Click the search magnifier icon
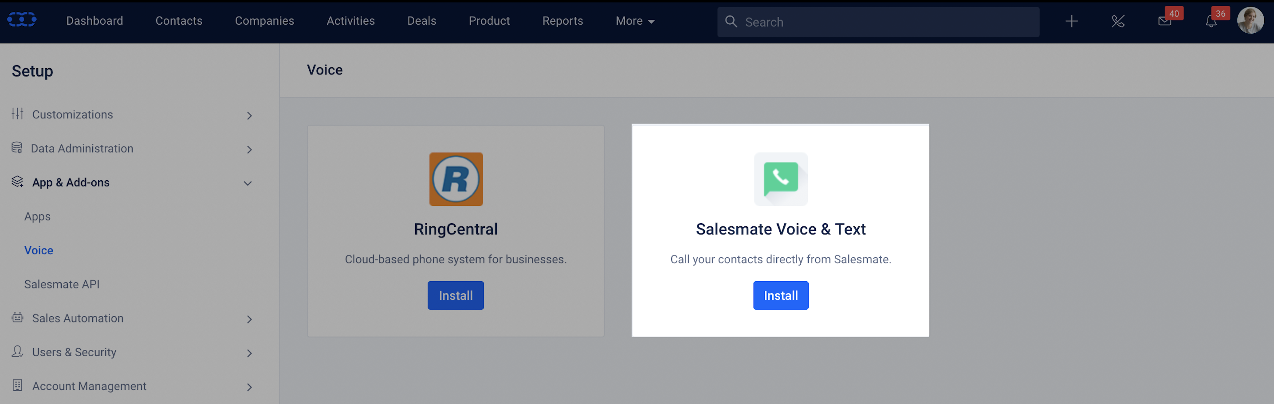1274x404 pixels. 731,21
